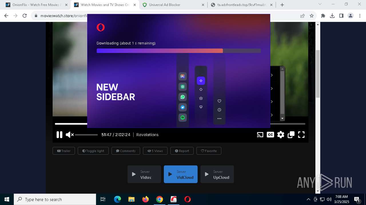Viewport: 366px width, 205px height.
Task: Switch to Vidsrc server
Action: pos(144,174)
